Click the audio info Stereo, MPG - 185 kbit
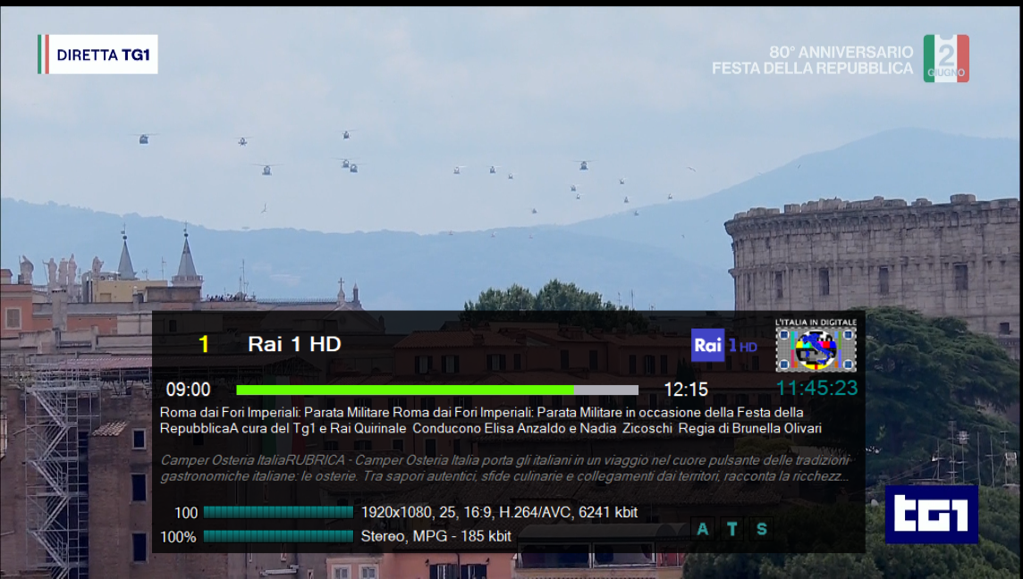This screenshot has height=579, width=1023. 435,537
